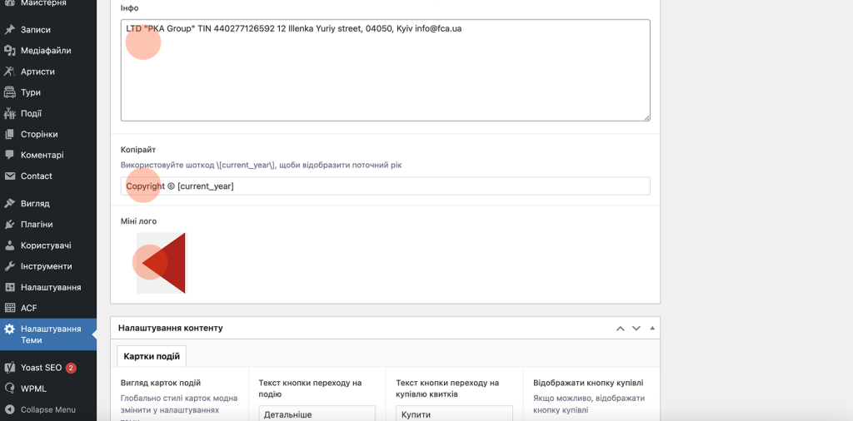Click the Артисти sidebar icon
This screenshot has width=853, height=421.
point(10,72)
